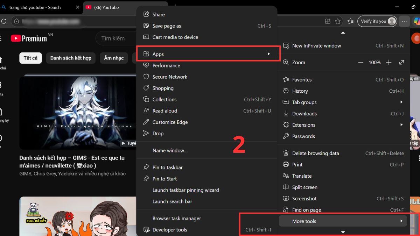
Task: Decrease zoom with minus button
Action: coord(360,62)
